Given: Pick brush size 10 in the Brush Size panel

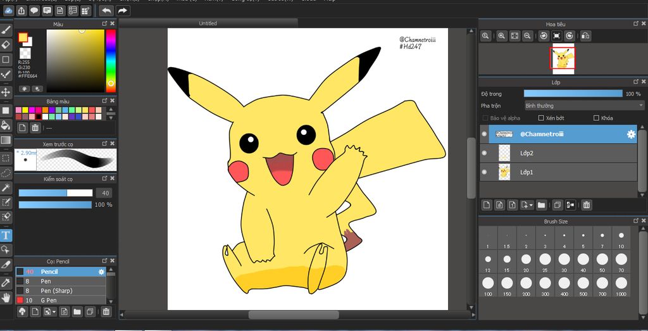Looking at the screenshot, I should pyautogui.click(x=621, y=238).
